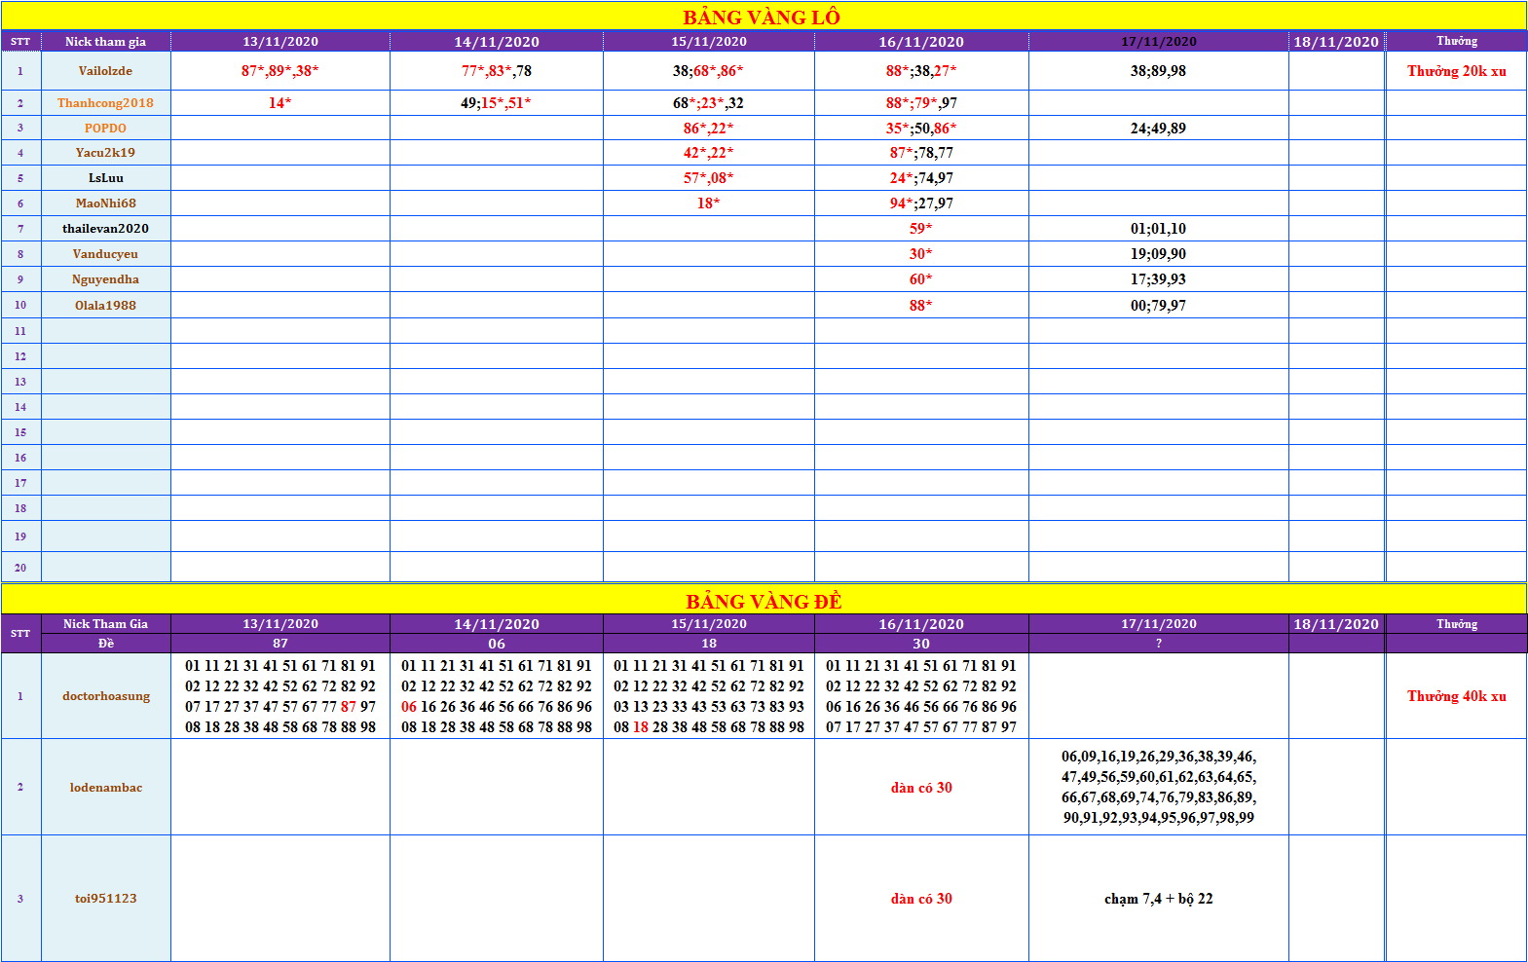This screenshot has height=962, width=1528.
Task: Click the BẢNG VÀNG LÔ title banner
Action: (x=762, y=17)
